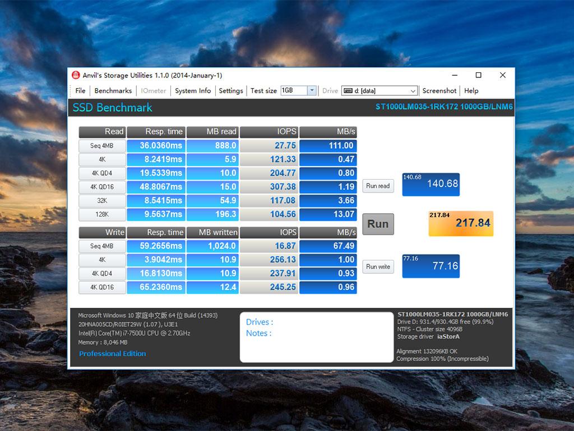Image resolution: width=574 pixels, height=431 pixels.
Task: Click inside the Drives and Notes field
Action: coord(317,337)
